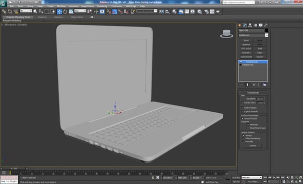
Task: Open the selection filter dropdown
Action: (26, 11)
